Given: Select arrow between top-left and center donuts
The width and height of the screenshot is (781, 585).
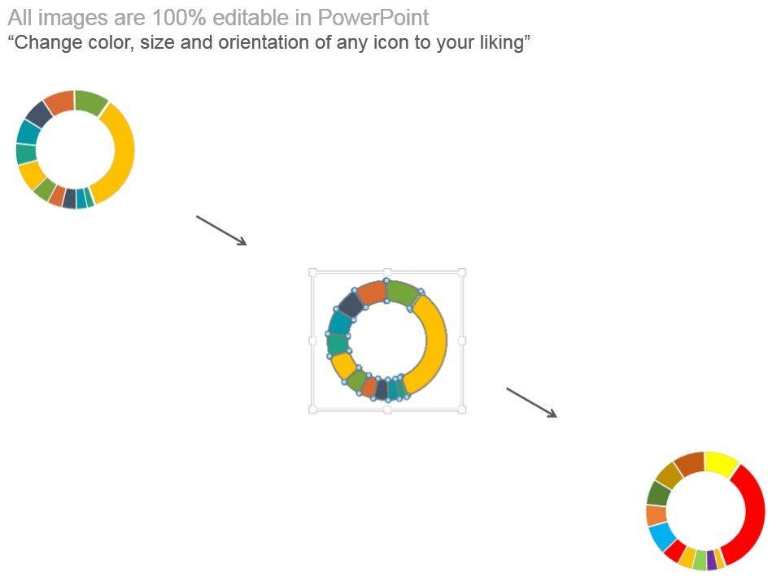Looking at the screenshot, I should pyautogui.click(x=220, y=230).
